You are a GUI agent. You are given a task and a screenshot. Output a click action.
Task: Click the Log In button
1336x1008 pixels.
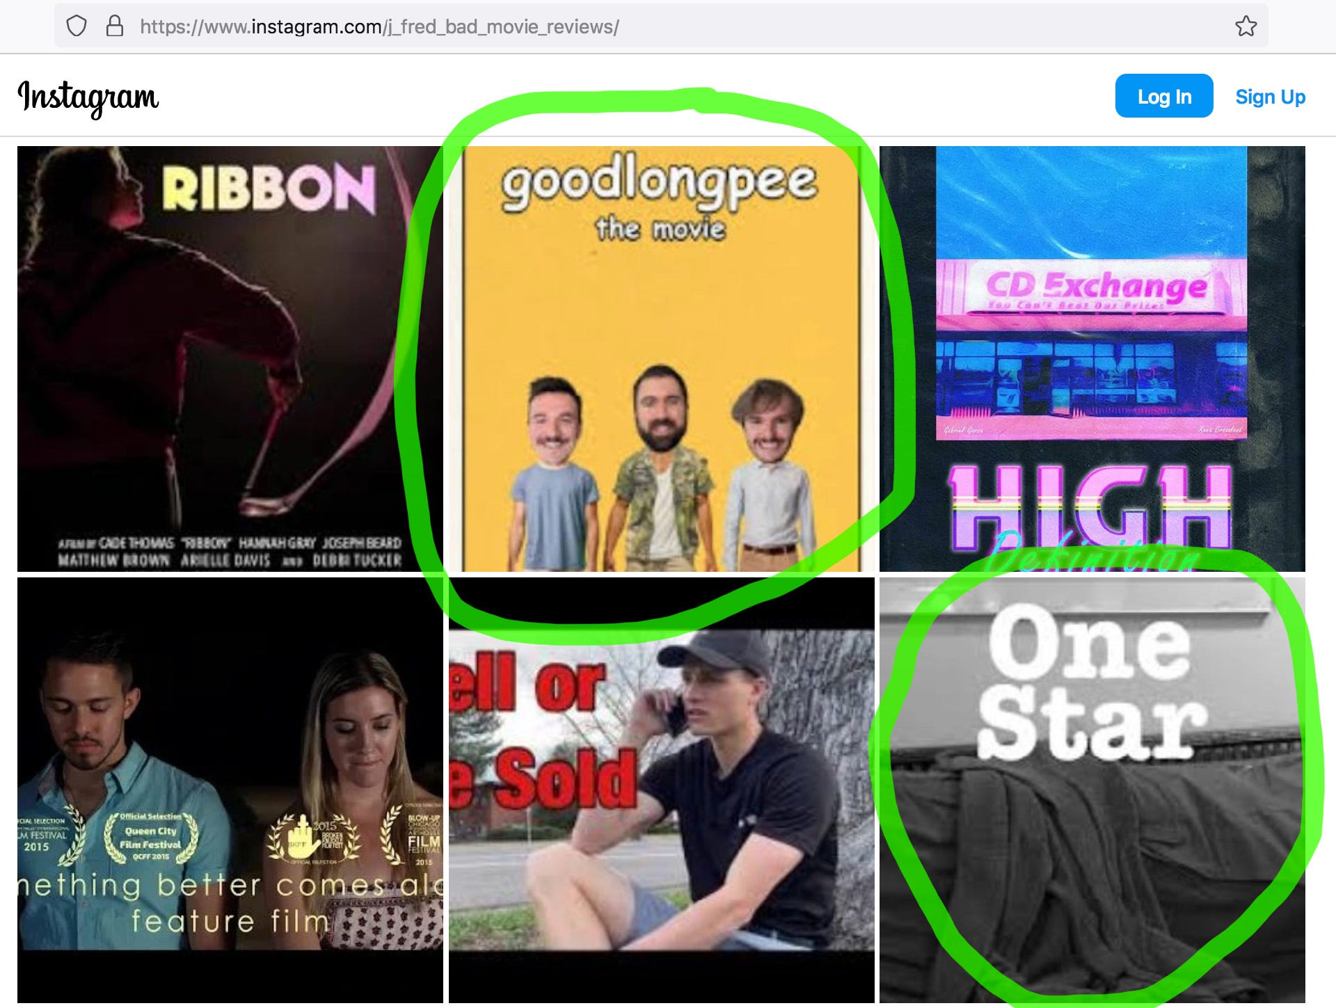coord(1164,96)
